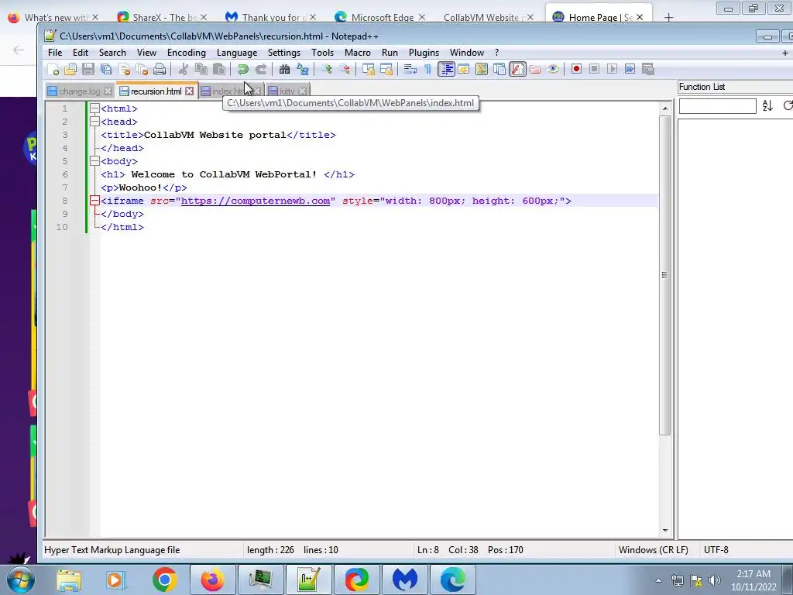
Task: Open Find with the binoculars icon
Action: tap(284, 69)
